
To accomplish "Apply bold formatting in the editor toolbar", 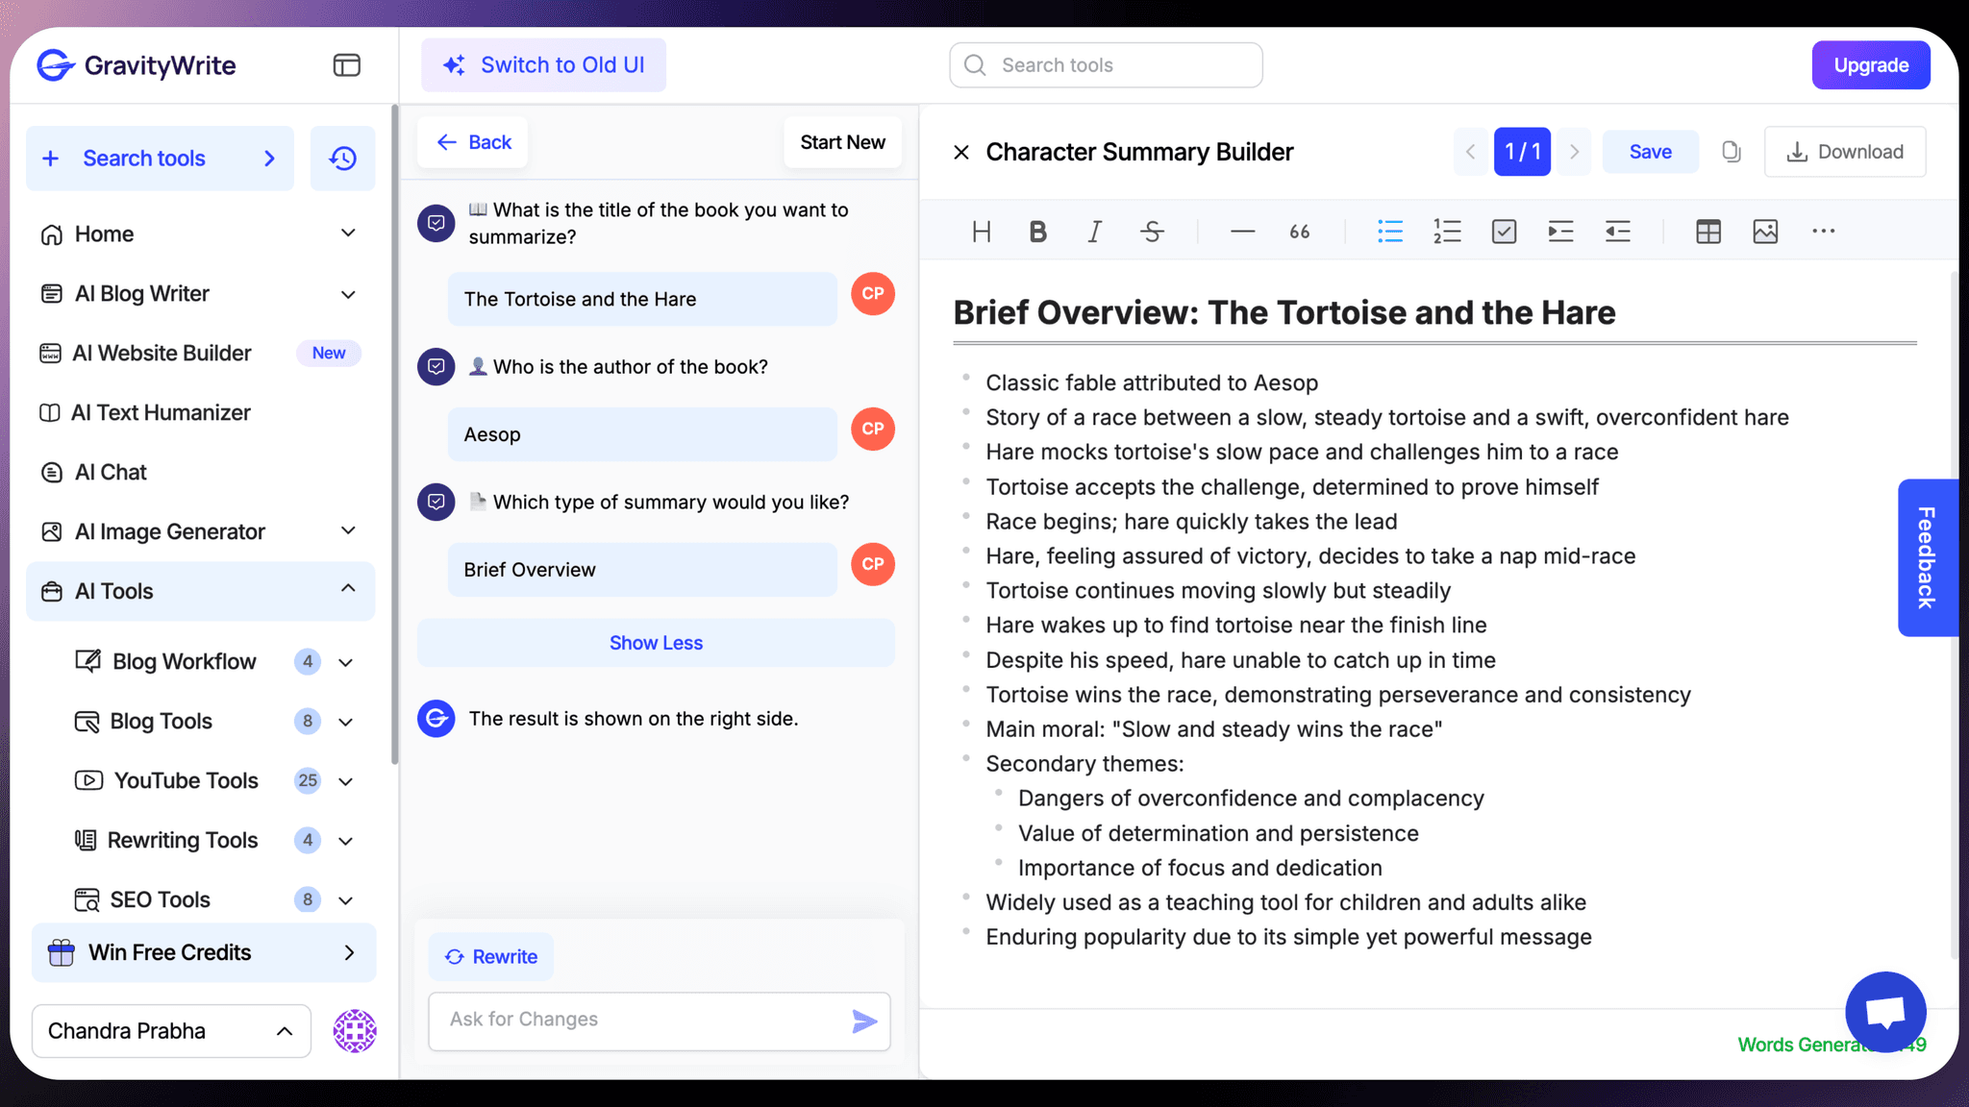I will click(1037, 231).
